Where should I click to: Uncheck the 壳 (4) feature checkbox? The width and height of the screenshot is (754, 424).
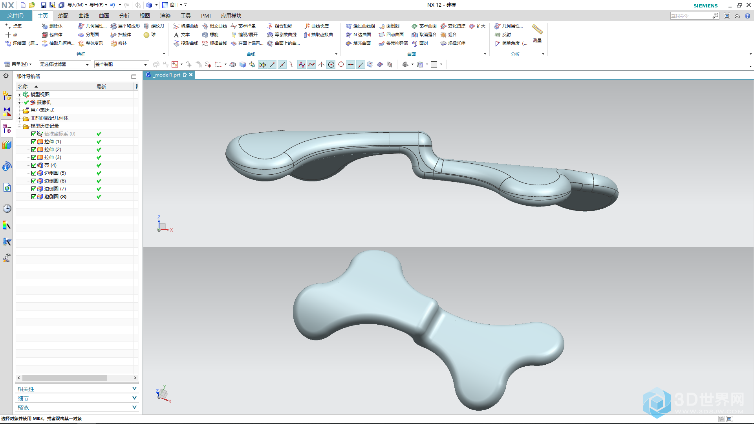pos(34,165)
